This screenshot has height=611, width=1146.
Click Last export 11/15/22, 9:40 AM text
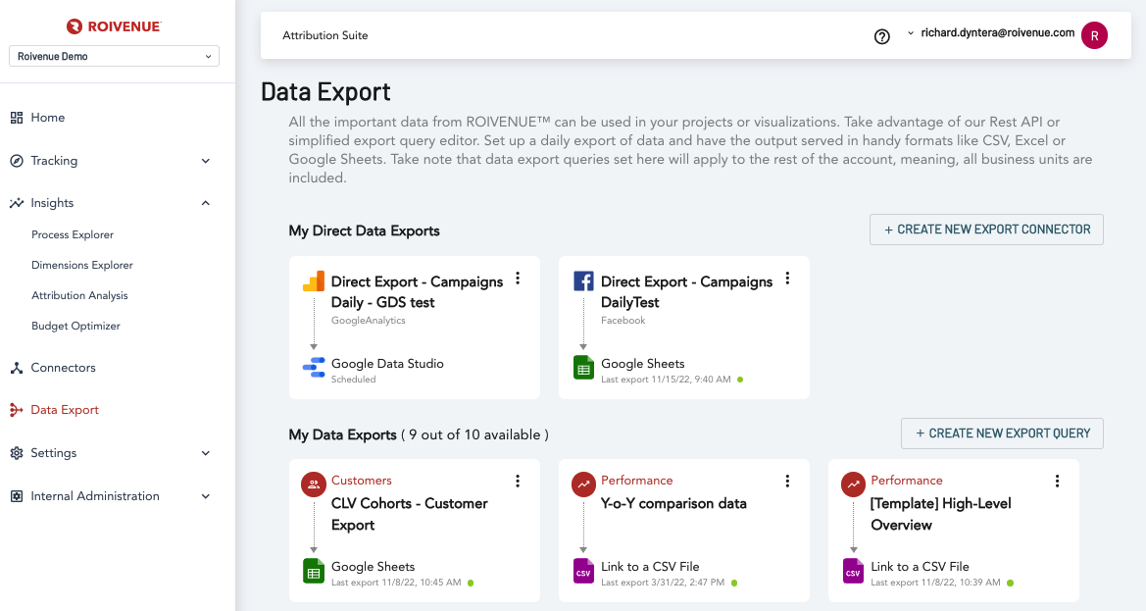point(666,381)
